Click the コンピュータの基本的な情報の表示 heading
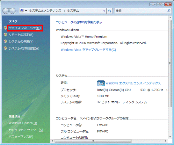 [x=79, y=22]
